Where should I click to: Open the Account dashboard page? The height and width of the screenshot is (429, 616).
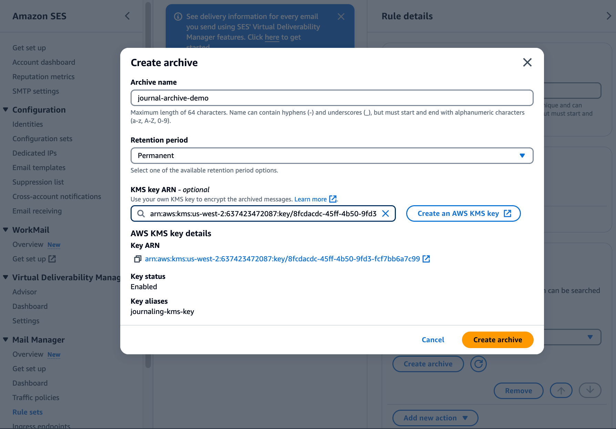tap(44, 62)
